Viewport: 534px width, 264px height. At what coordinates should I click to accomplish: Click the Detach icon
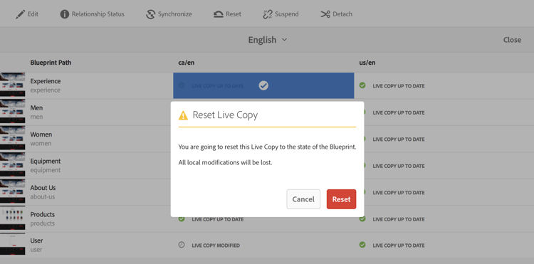(x=325, y=14)
